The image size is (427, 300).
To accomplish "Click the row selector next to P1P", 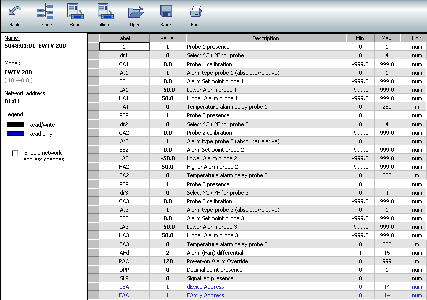I will [x=93, y=47].
